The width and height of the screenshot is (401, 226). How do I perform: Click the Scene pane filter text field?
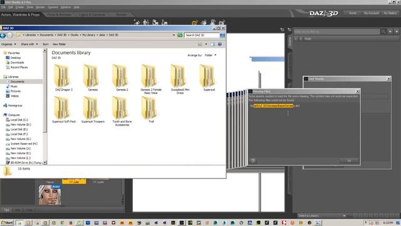pyautogui.click(x=336, y=31)
